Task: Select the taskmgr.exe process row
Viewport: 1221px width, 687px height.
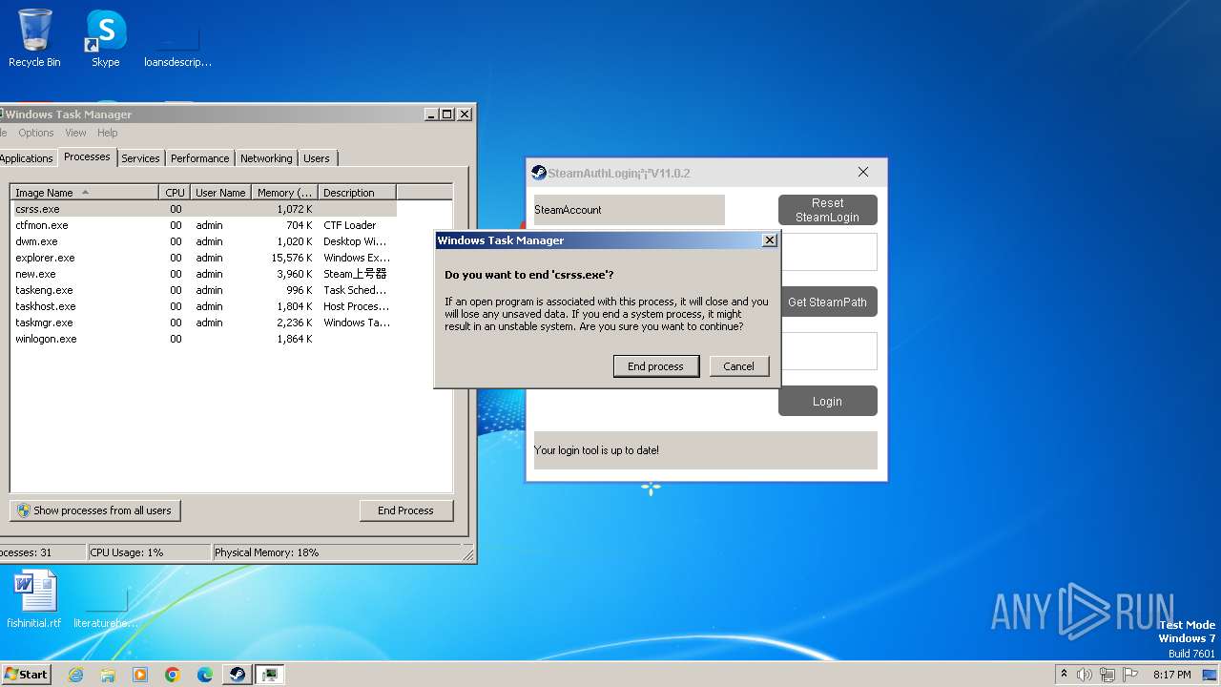Action: 203,323
